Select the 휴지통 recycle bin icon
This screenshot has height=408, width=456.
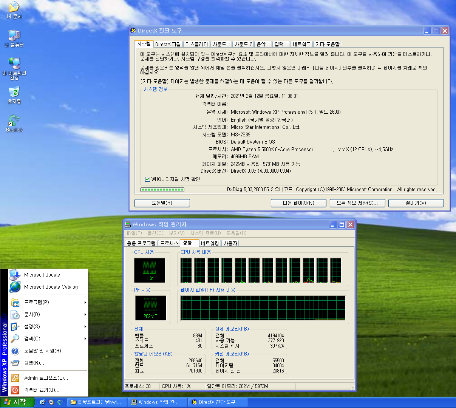[14, 95]
